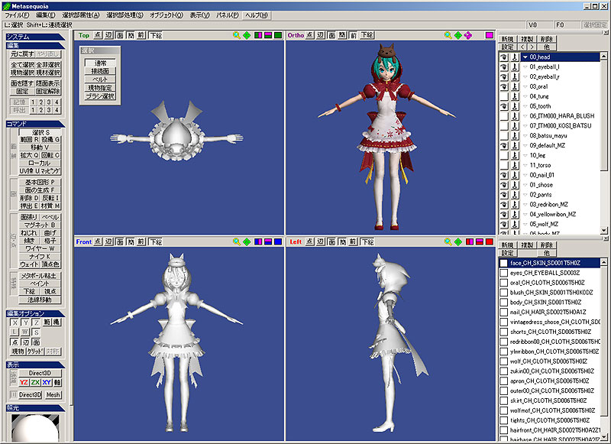Collapse the 表示 panel header

35,365
